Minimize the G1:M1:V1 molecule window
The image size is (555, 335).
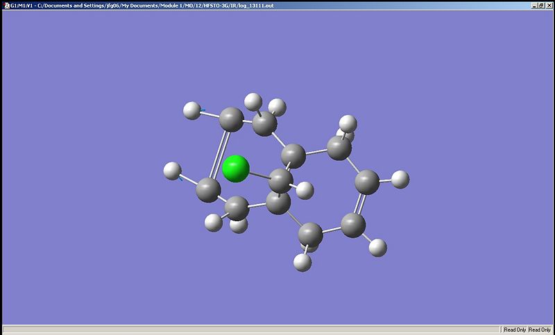535,6
